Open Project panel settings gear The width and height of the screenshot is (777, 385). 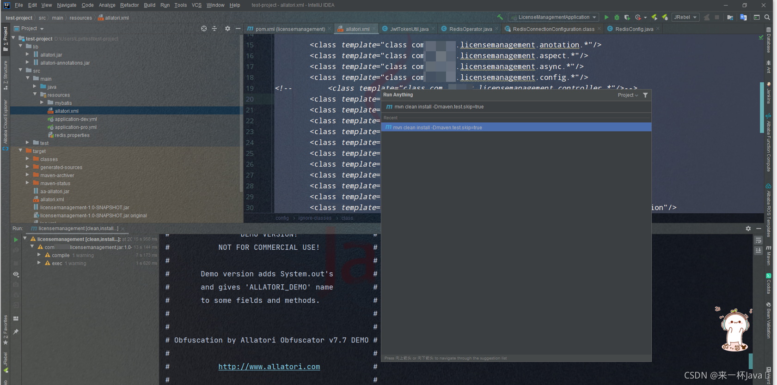pos(227,28)
